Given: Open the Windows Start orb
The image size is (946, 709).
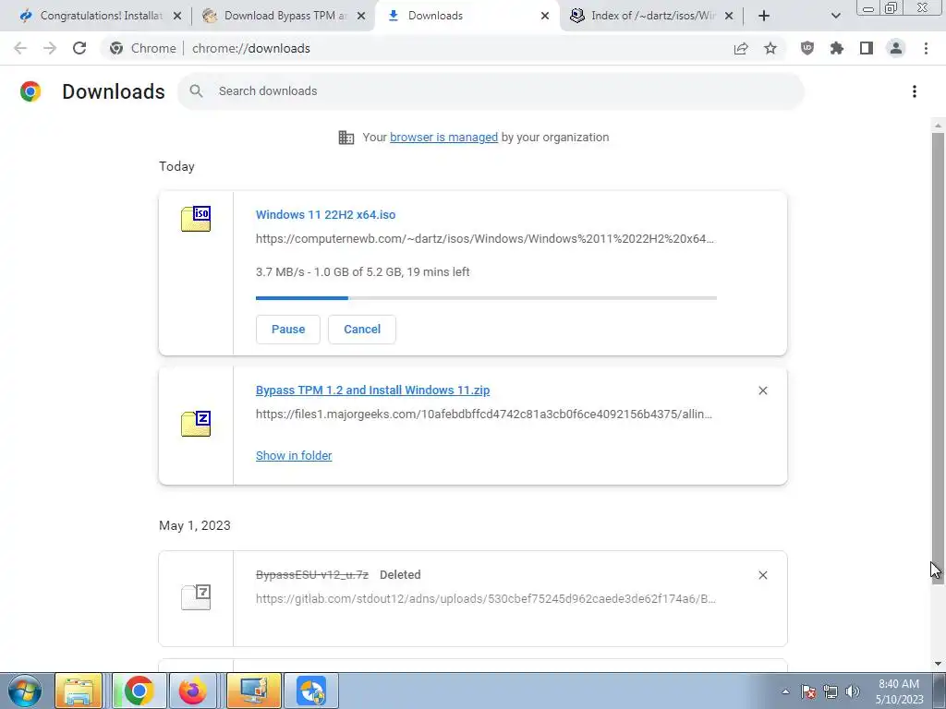Looking at the screenshot, I should (x=24, y=691).
